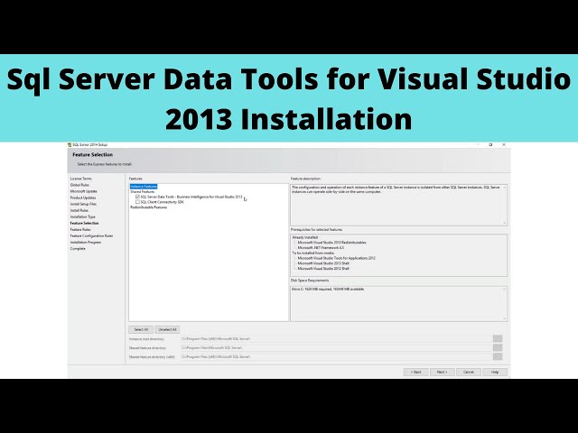Browse for the Shared feature directory (x86)
The image size is (578, 433).
click(498, 357)
